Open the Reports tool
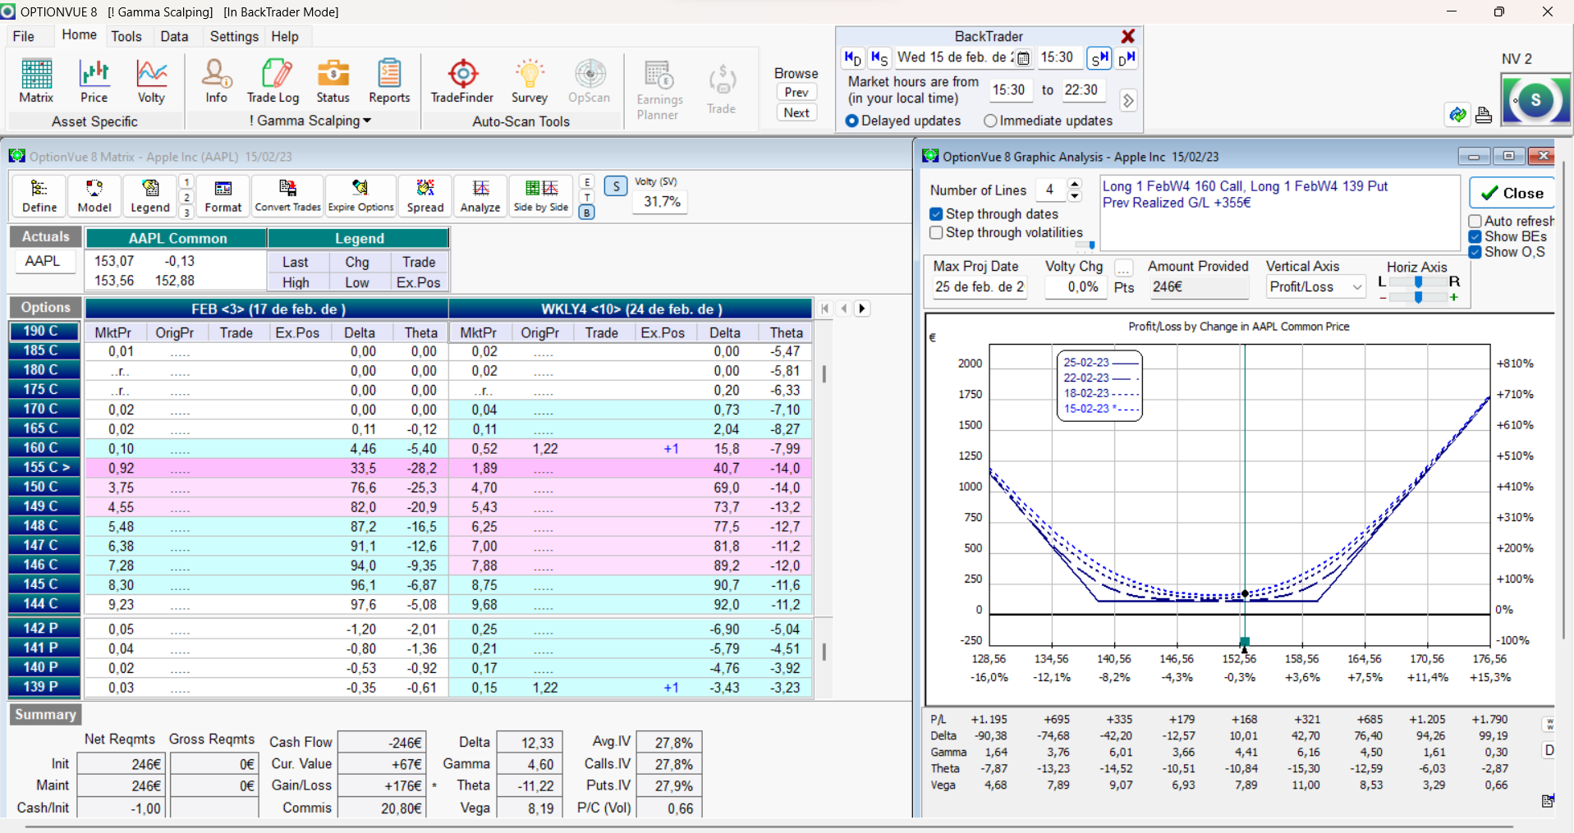 (x=389, y=81)
